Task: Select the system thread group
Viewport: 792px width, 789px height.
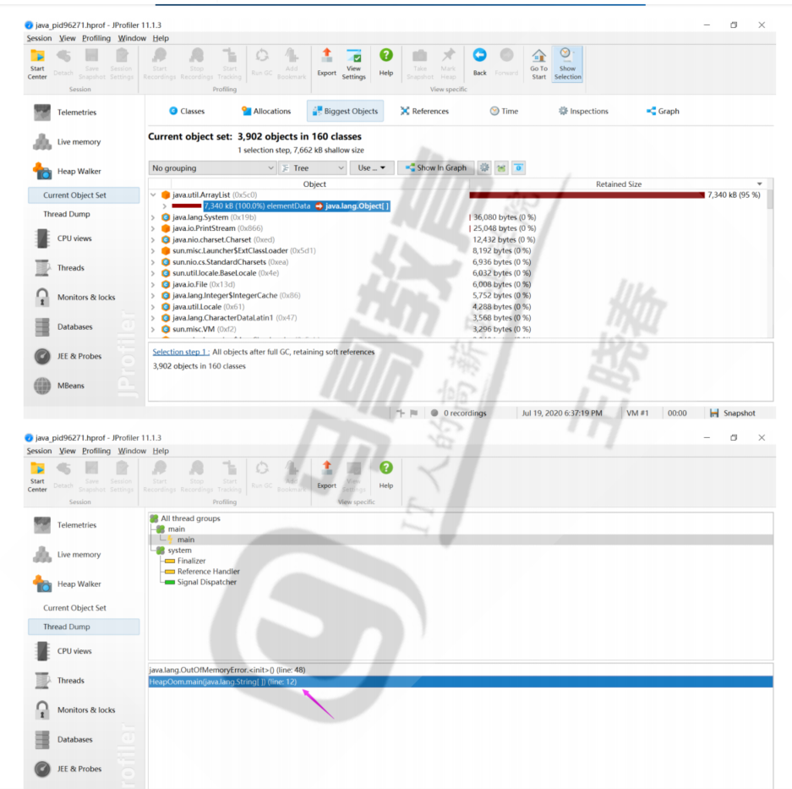Action: (180, 551)
